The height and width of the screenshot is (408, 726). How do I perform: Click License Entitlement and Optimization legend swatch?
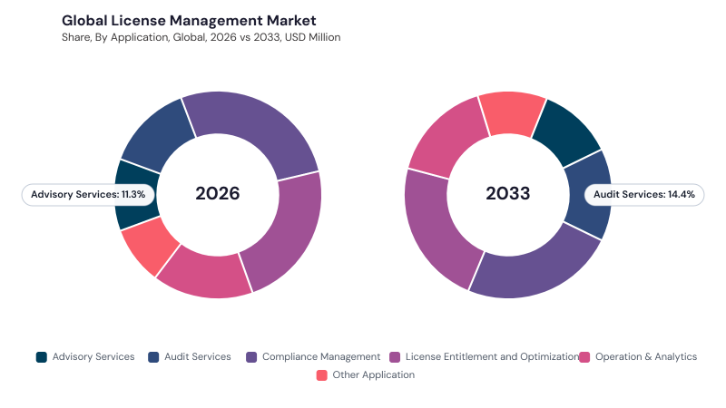point(395,357)
